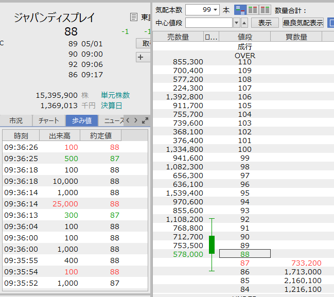The image size is (334, 297).
Task: Click the 時刻 column header
Action: [21, 135]
